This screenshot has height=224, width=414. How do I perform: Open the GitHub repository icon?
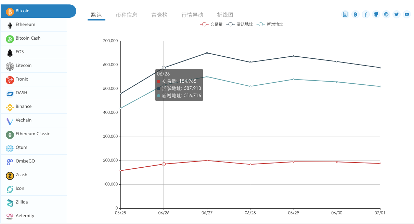376,14
